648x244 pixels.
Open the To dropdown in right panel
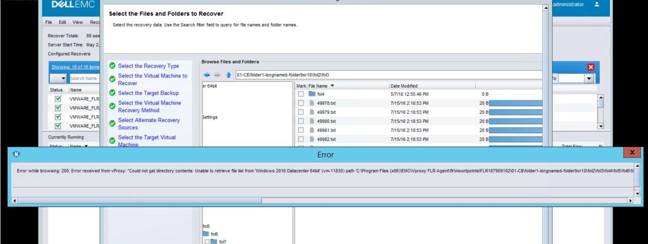coord(589,79)
